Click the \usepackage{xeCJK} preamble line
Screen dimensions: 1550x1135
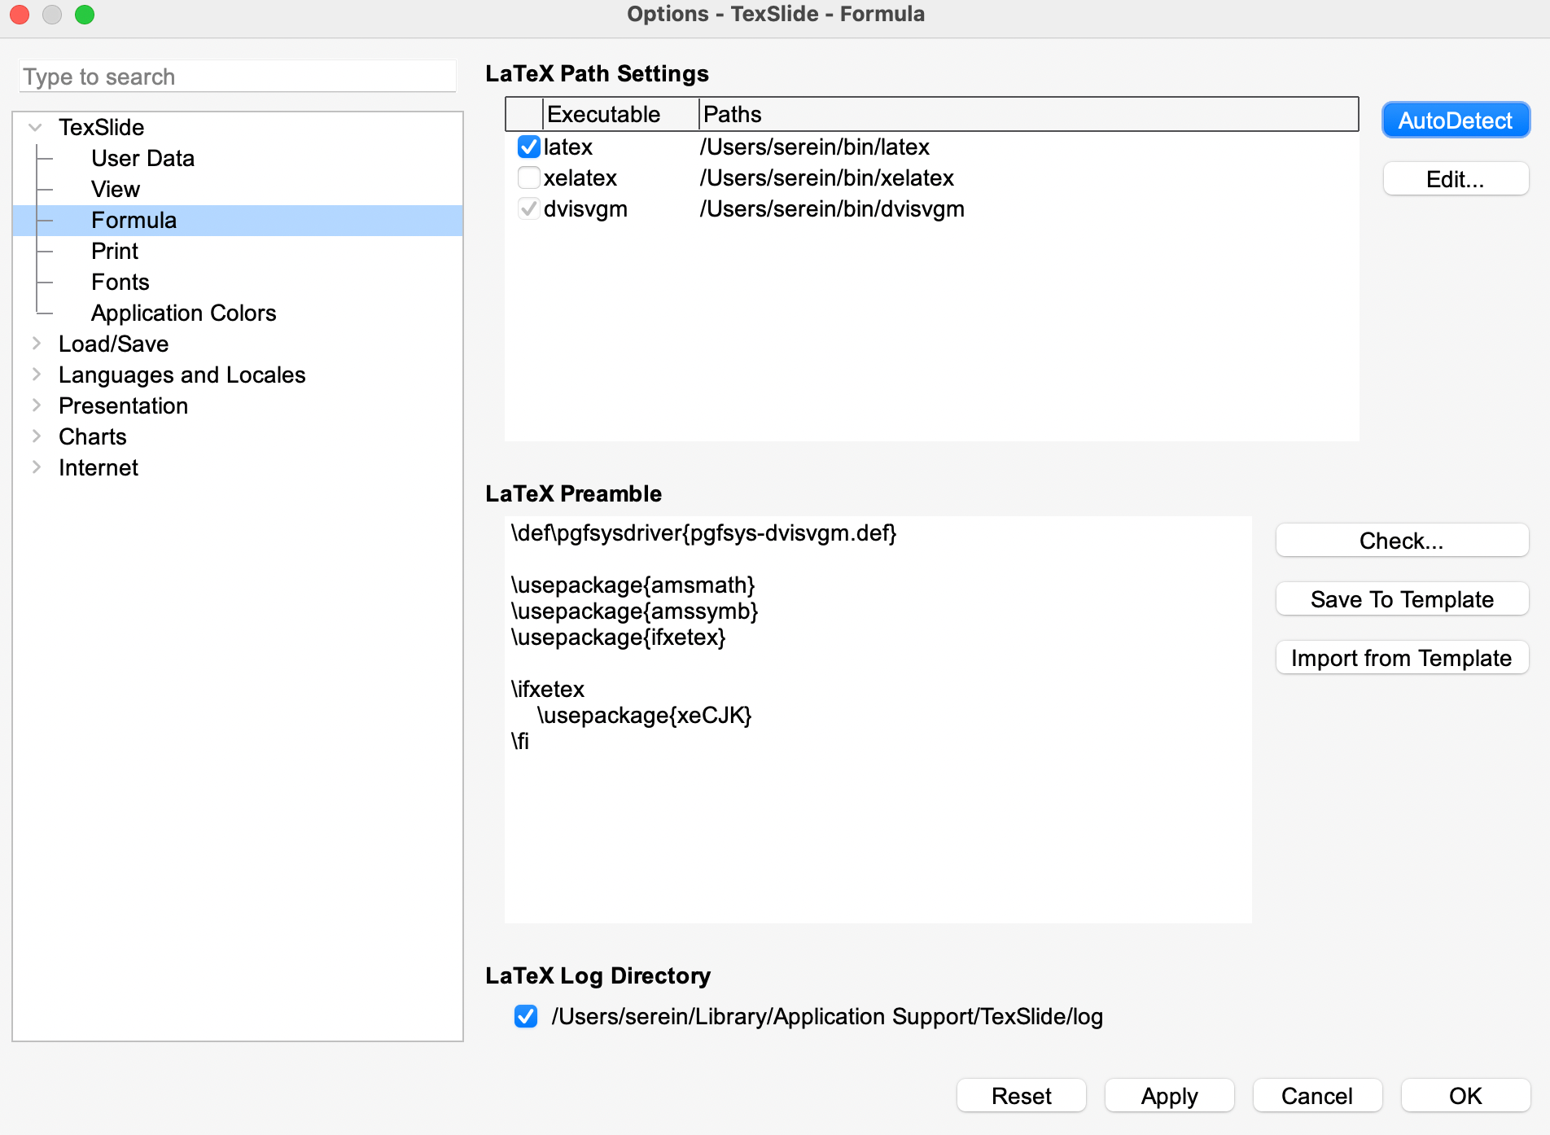[644, 715]
